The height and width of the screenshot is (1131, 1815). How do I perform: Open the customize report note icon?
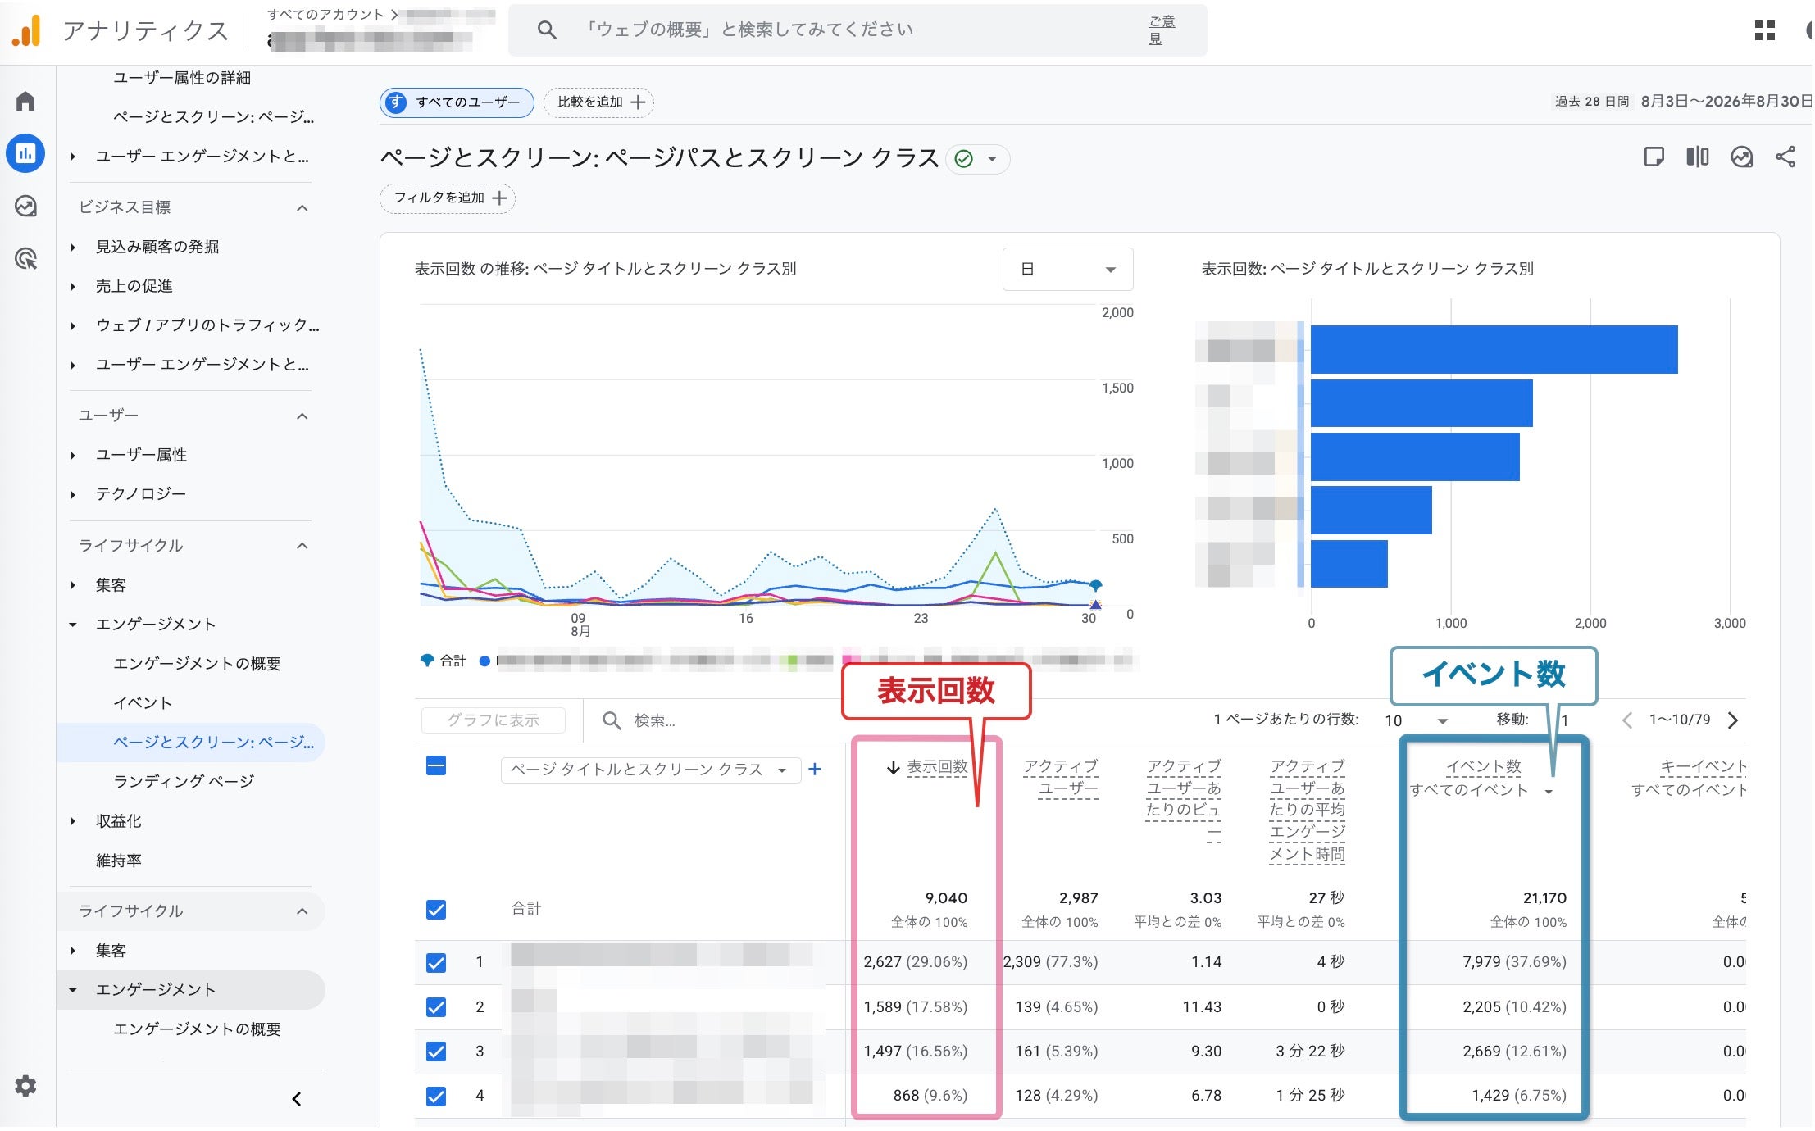(x=1654, y=157)
